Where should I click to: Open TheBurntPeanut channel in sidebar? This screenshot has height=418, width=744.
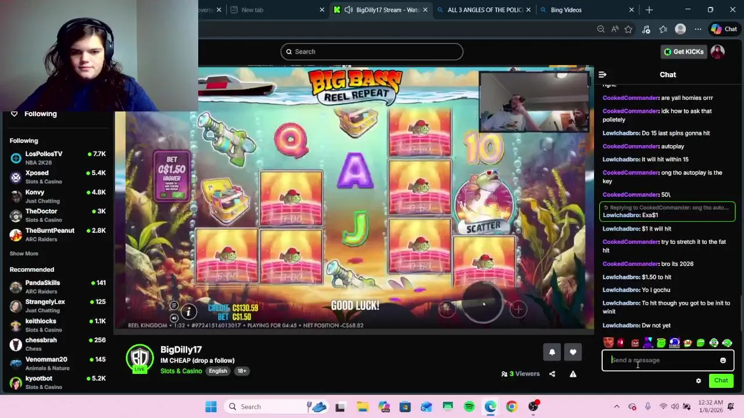pos(57,235)
